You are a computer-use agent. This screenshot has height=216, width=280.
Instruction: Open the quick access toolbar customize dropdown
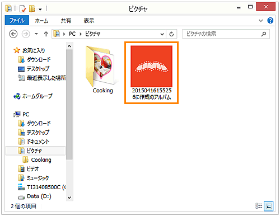coord(40,9)
